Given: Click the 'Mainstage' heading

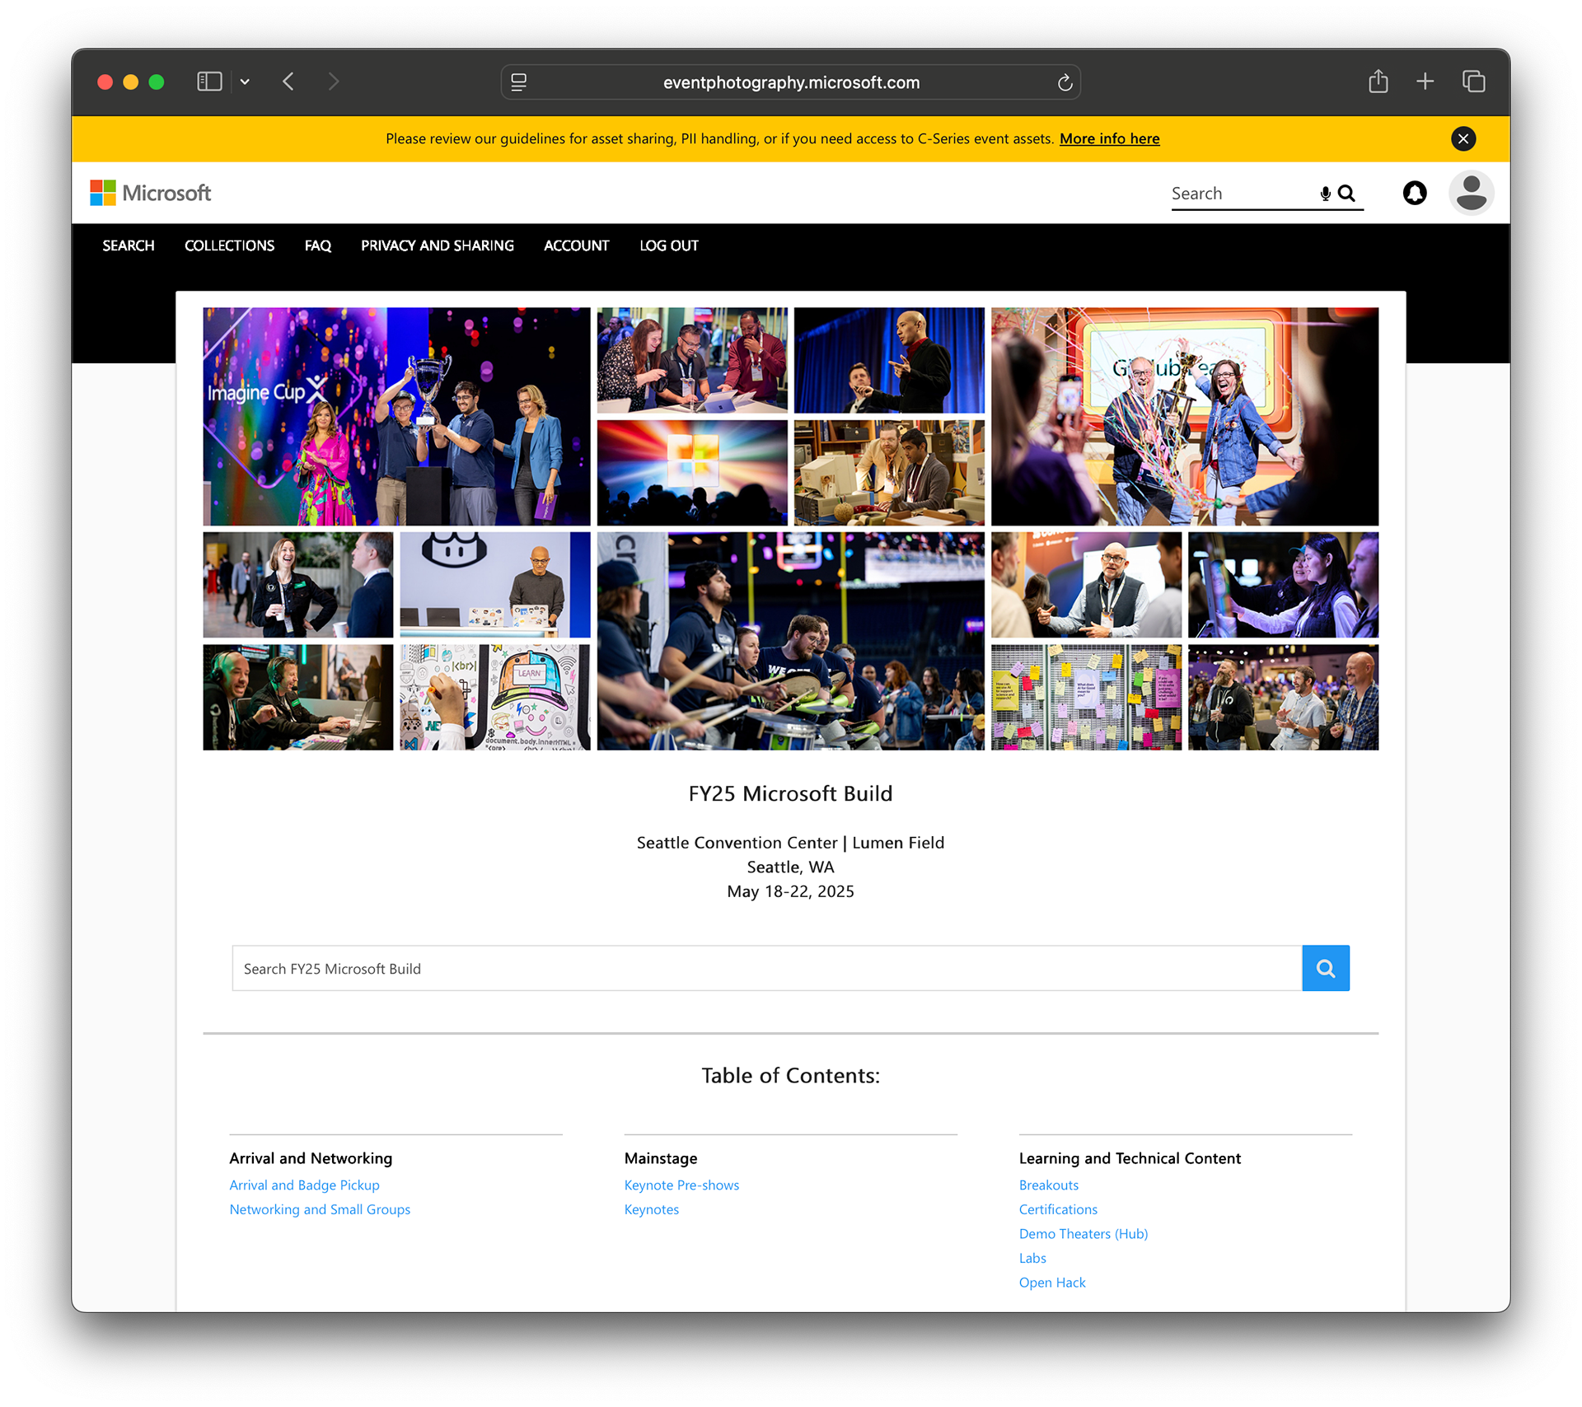Looking at the screenshot, I should [661, 1158].
